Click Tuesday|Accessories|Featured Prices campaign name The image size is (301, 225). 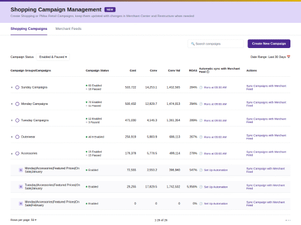52,186
